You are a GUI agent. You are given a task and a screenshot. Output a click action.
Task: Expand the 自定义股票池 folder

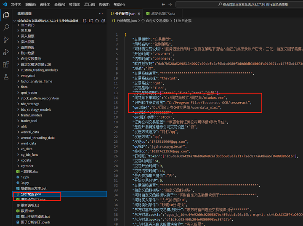[x=31, y=58]
